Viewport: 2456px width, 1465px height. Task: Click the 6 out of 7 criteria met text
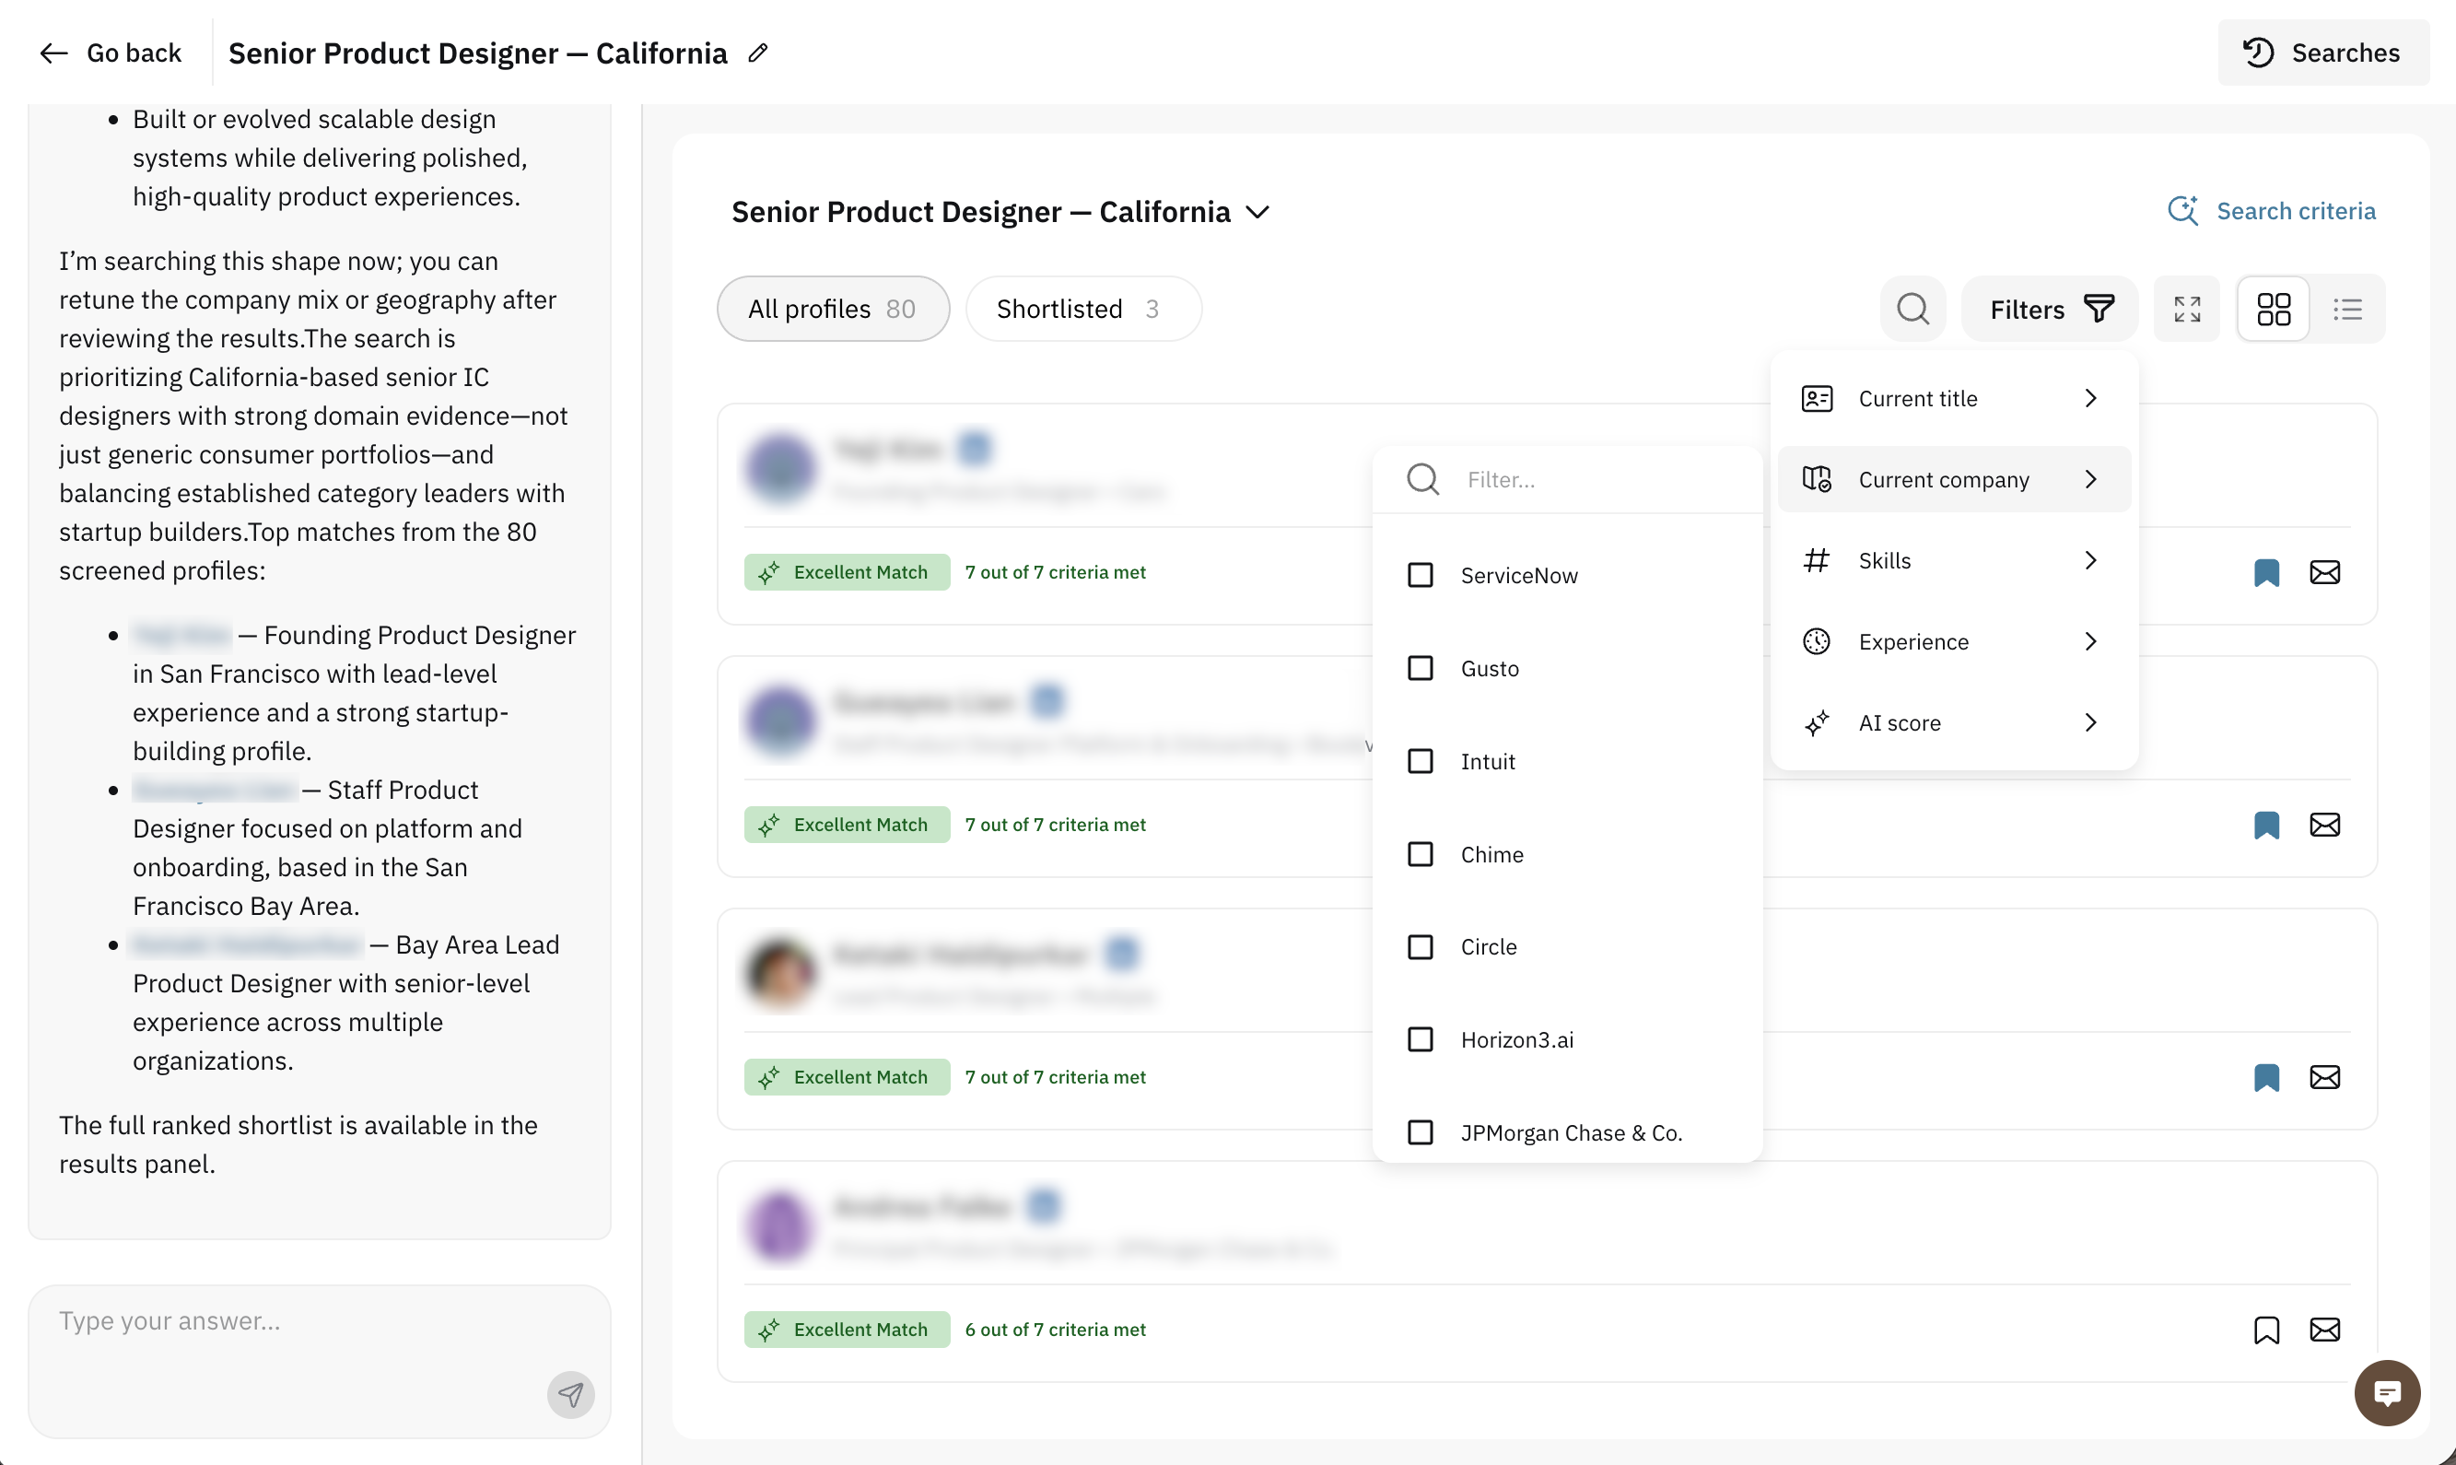(x=1055, y=1330)
